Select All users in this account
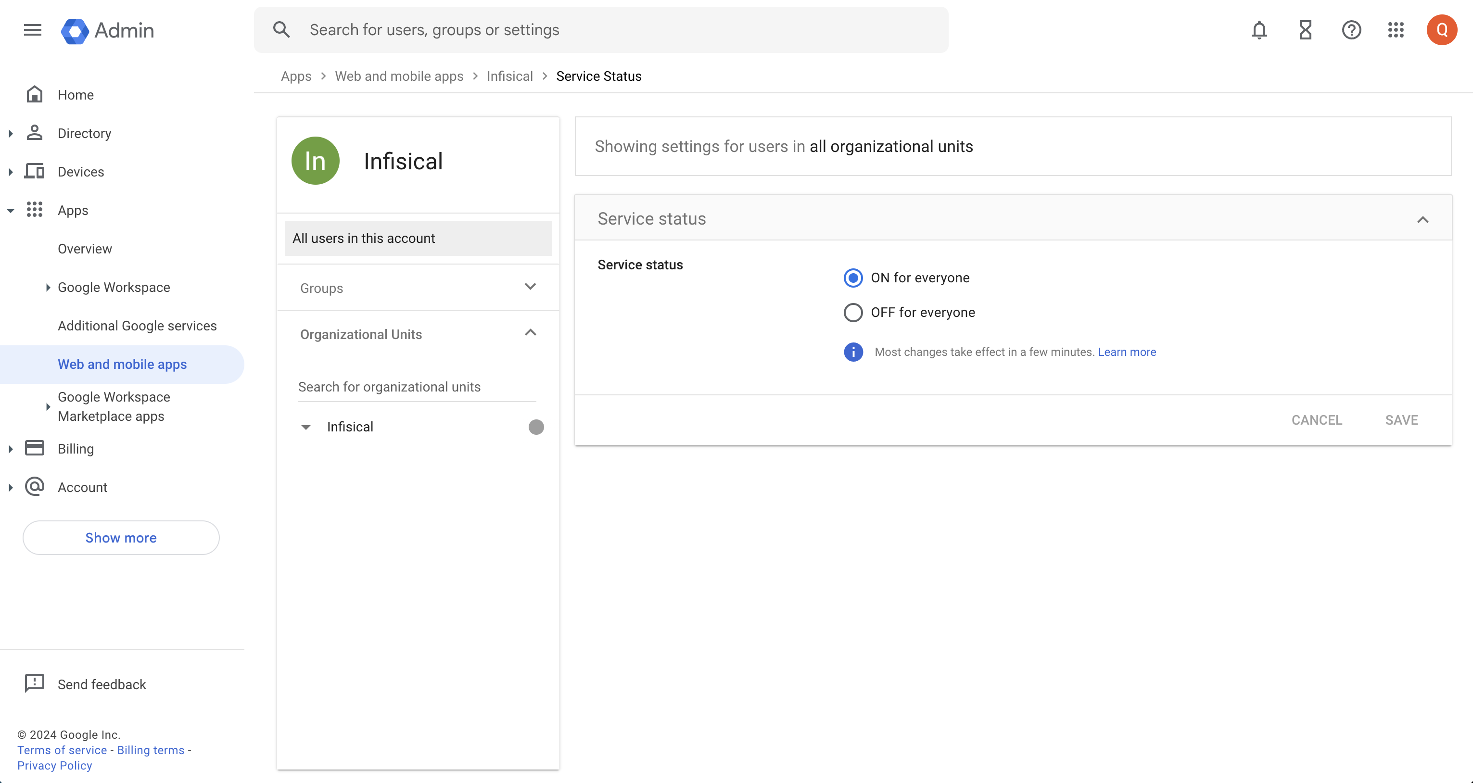Viewport: 1473px width, 783px height. [418, 239]
